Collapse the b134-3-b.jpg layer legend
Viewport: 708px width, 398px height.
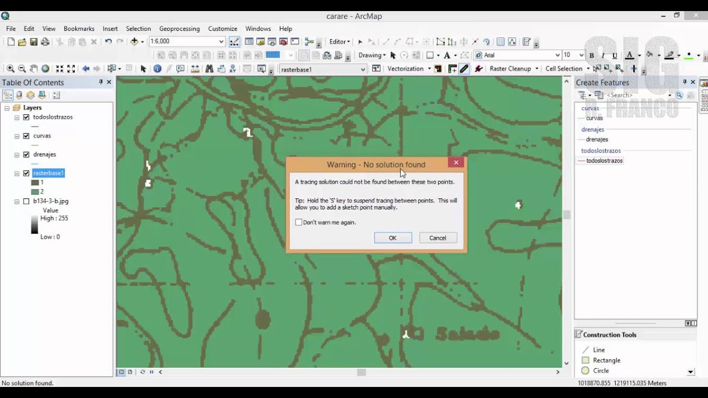click(17, 201)
